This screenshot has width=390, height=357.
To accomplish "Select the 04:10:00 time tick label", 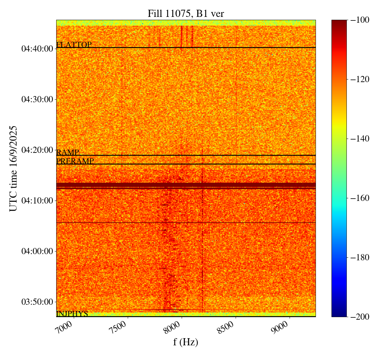I will (37, 201).
